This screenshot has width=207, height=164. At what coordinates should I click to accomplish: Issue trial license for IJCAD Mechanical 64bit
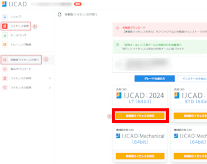[140, 156]
